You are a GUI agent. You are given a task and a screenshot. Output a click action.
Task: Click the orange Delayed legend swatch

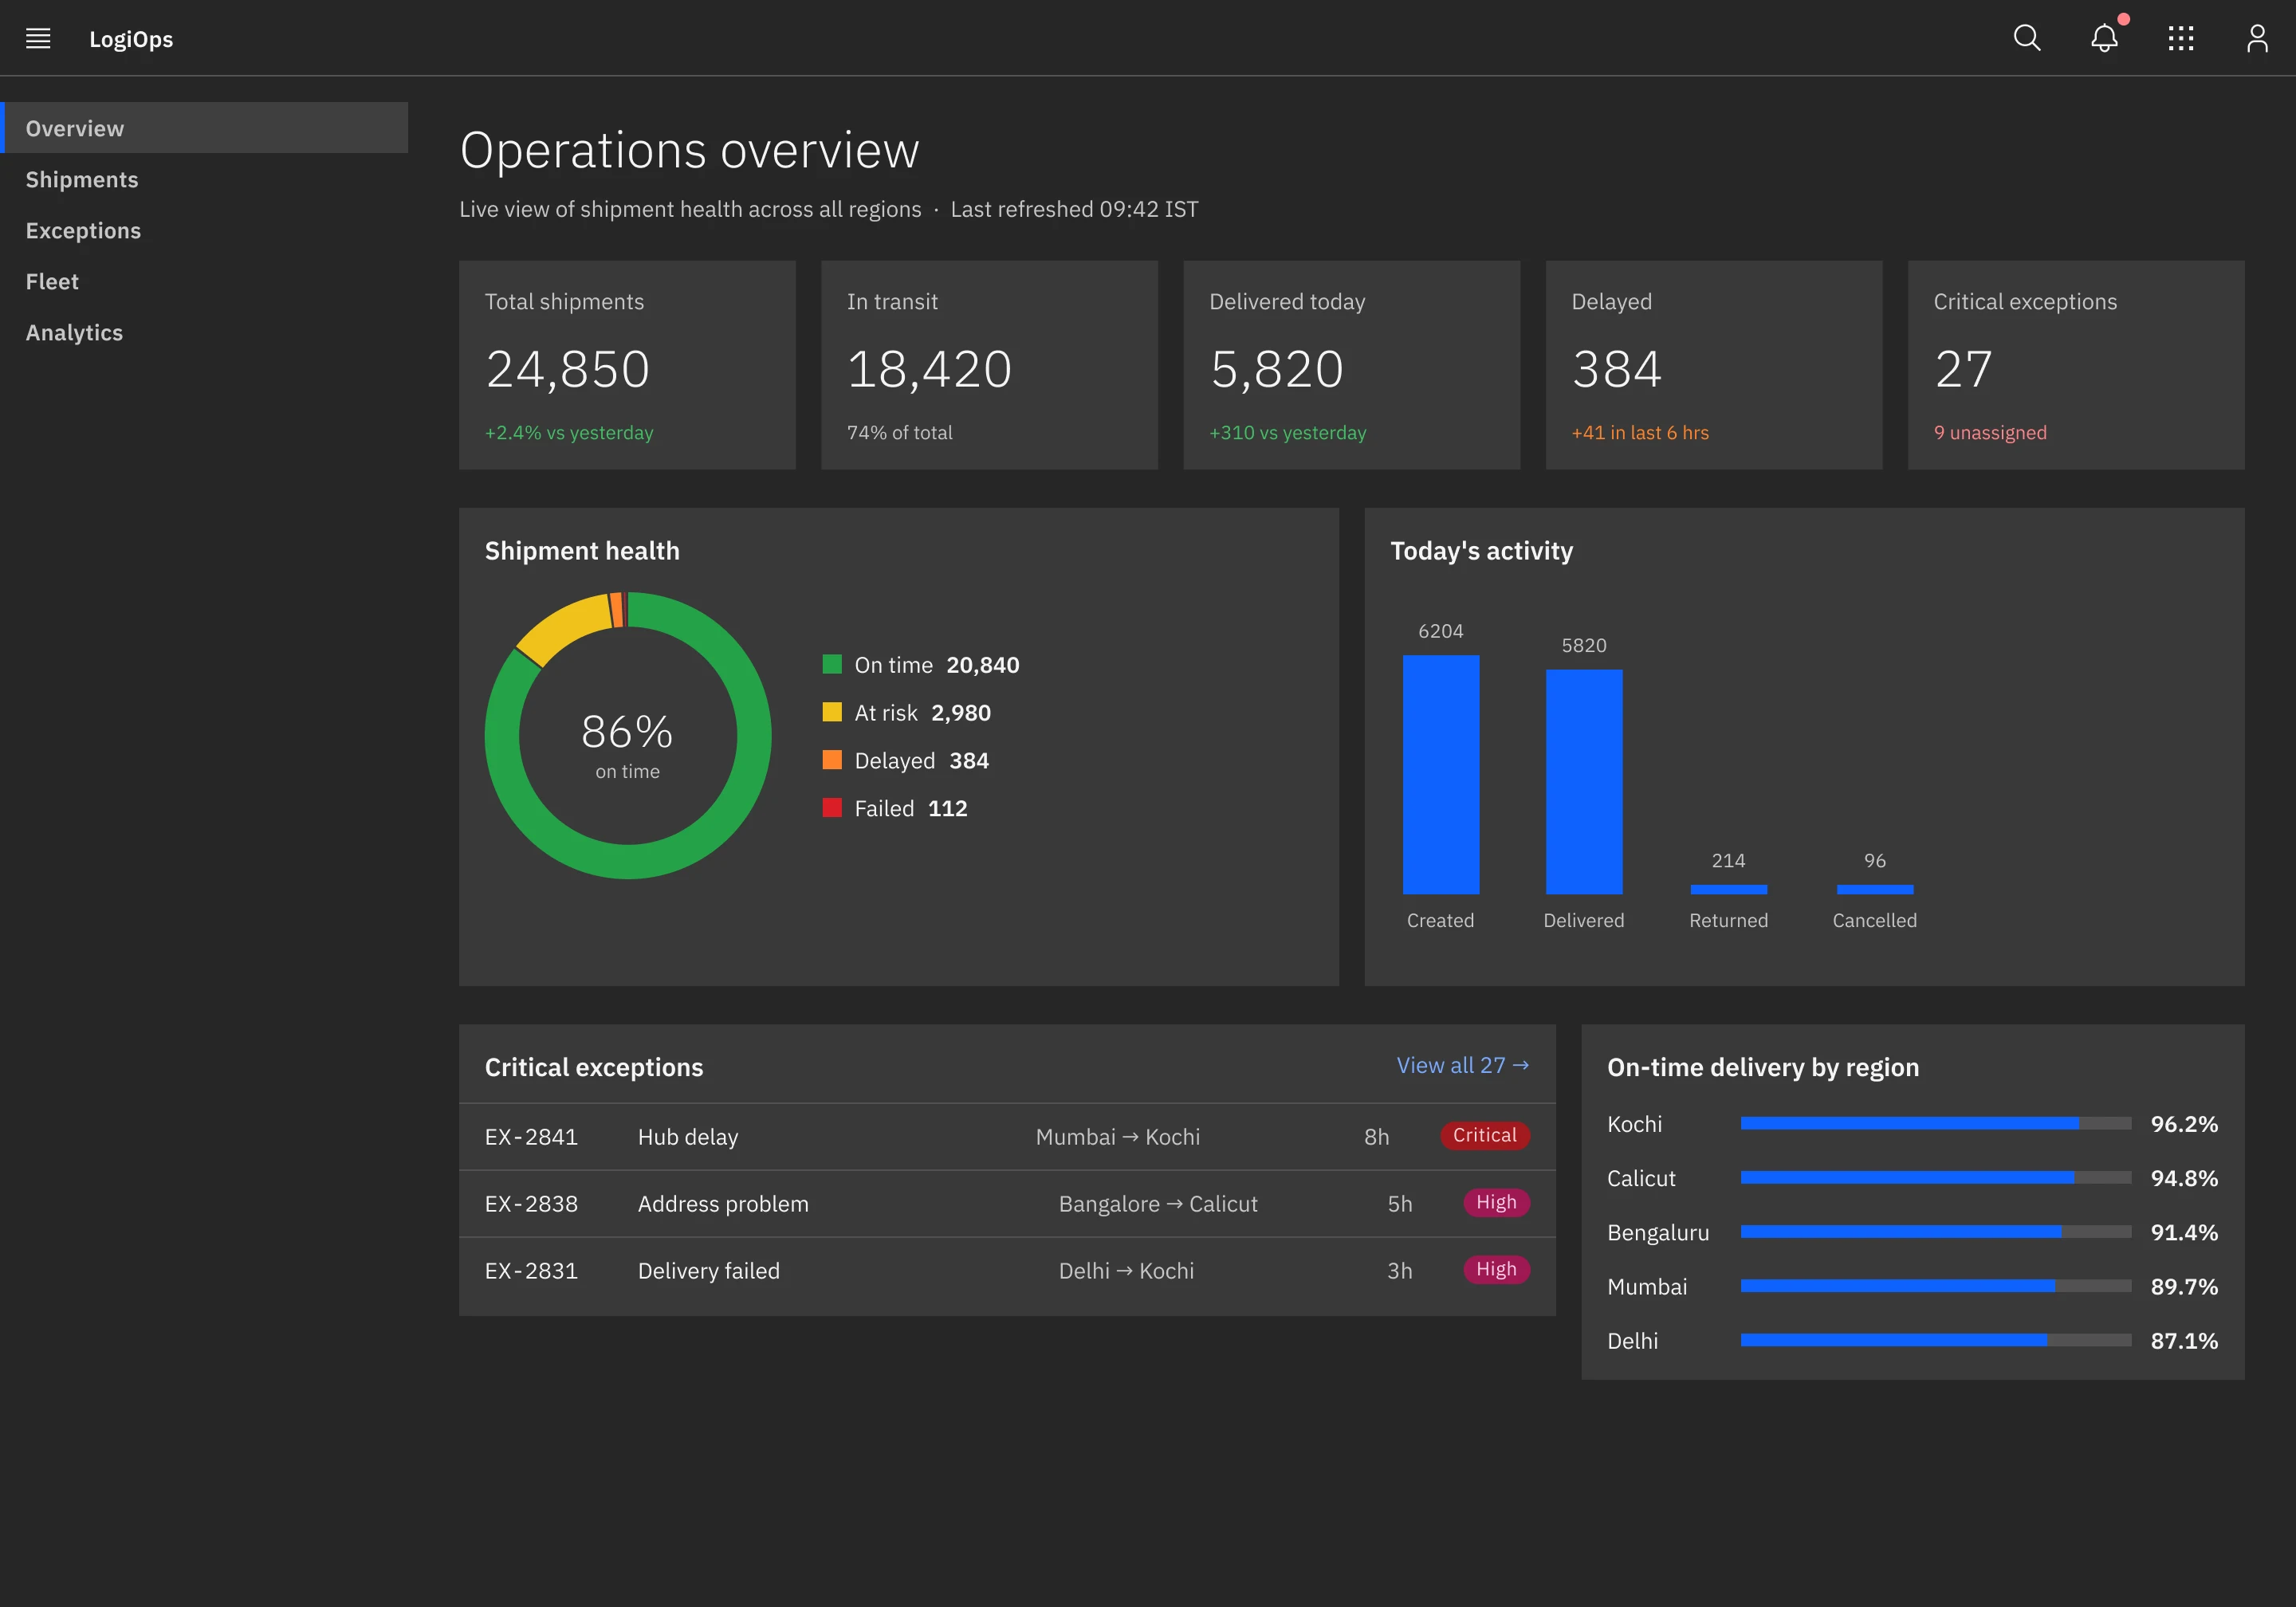point(832,760)
